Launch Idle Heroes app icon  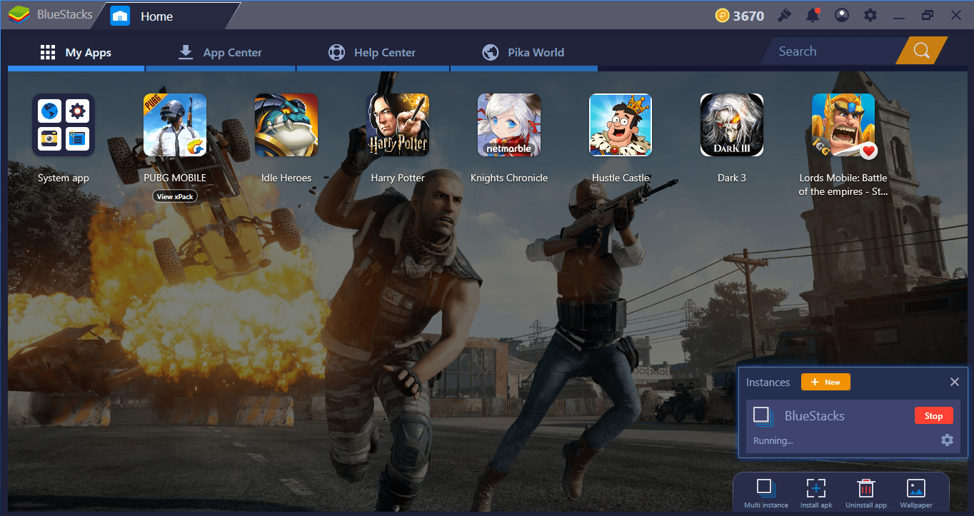[x=286, y=125]
